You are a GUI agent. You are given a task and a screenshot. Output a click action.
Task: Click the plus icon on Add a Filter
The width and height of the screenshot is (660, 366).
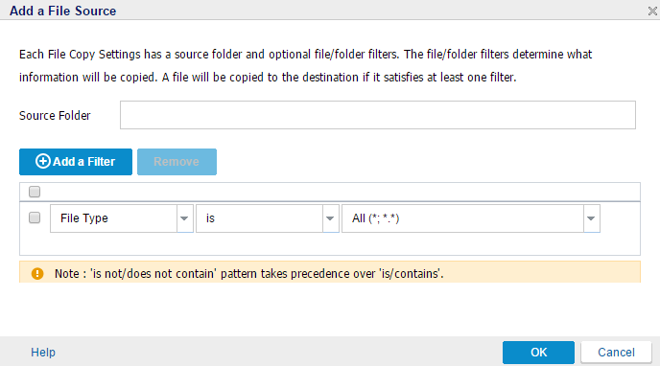click(42, 161)
